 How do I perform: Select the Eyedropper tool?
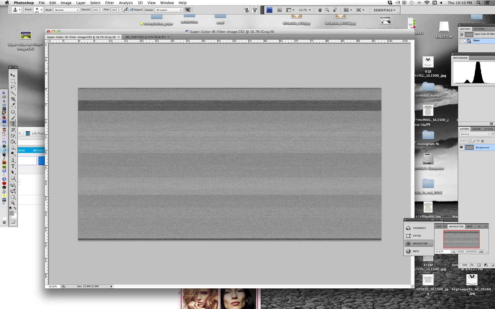pos(13,105)
